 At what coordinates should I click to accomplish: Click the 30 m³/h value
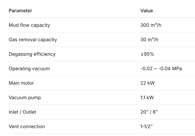coord(150,40)
